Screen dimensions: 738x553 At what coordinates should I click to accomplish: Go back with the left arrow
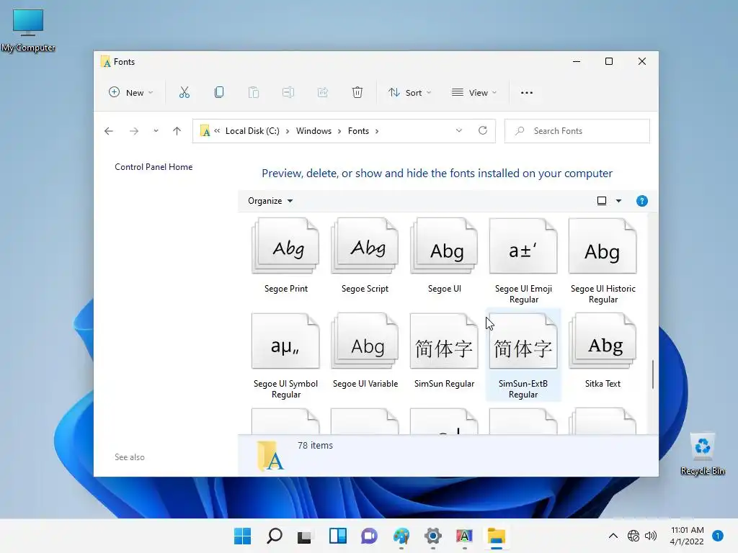click(x=109, y=131)
